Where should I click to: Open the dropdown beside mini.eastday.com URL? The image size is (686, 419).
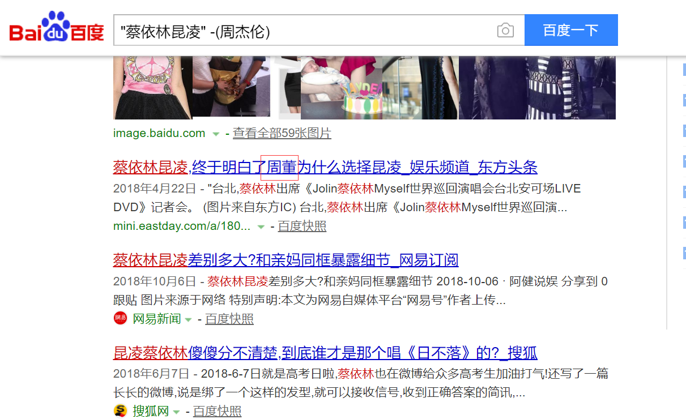click(261, 226)
